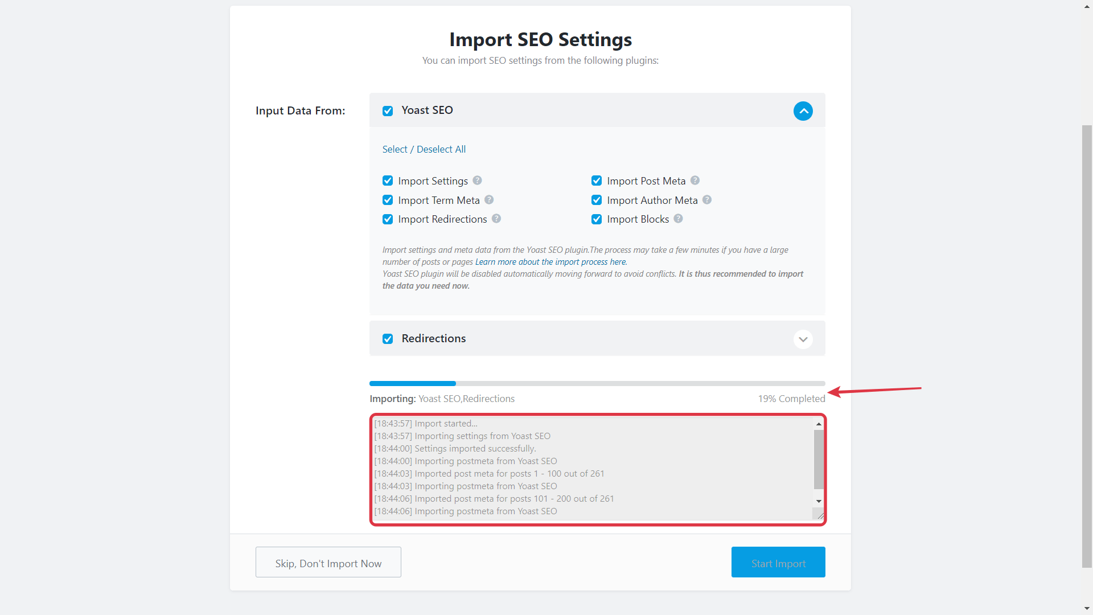Click the import progress bar

[597, 384]
